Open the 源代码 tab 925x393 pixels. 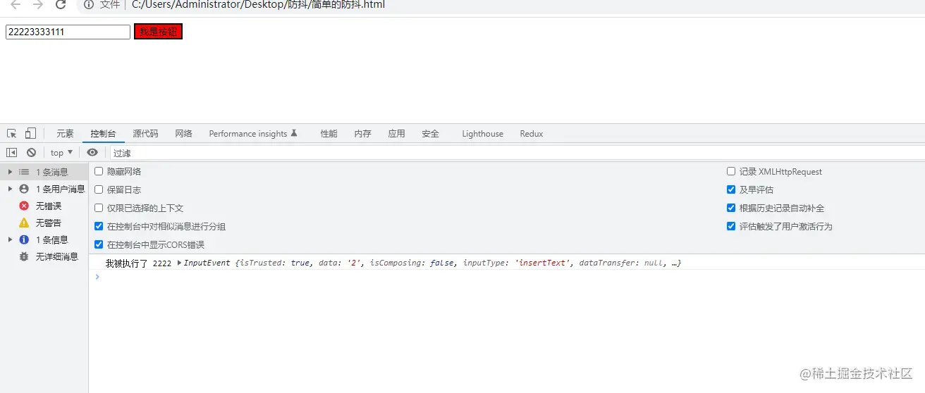click(x=145, y=134)
